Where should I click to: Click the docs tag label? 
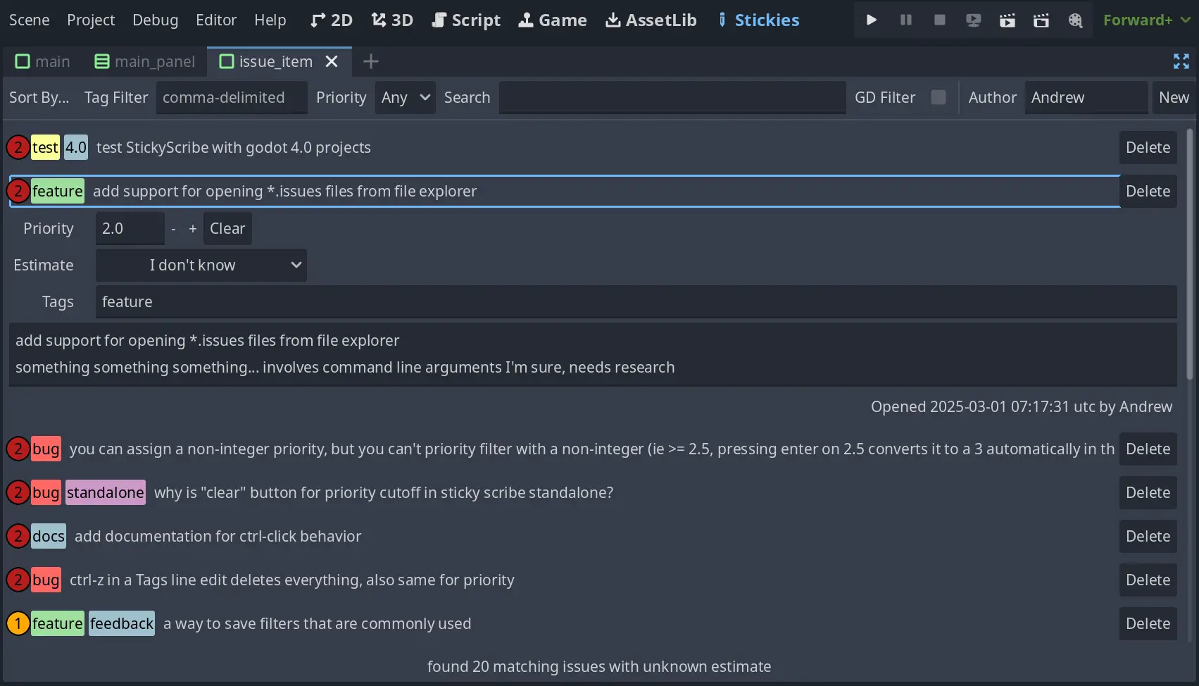click(49, 536)
